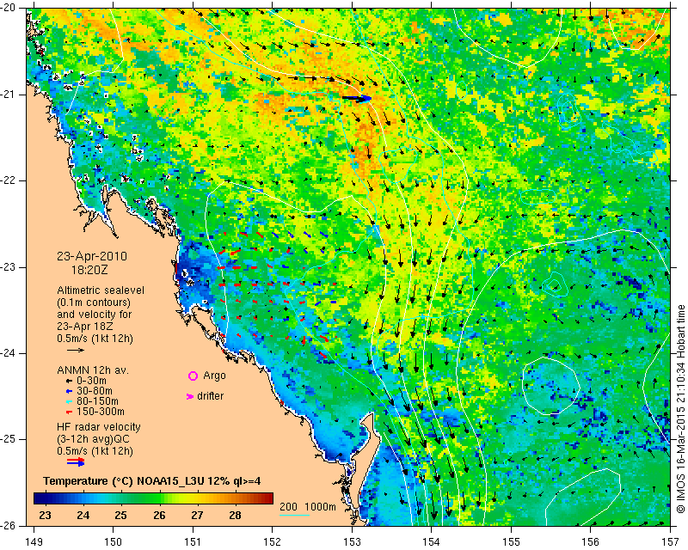Image resolution: width=688 pixels, height=550 pixels.
Task: Click the 'drifter' legend label
Action: point(210,396)
